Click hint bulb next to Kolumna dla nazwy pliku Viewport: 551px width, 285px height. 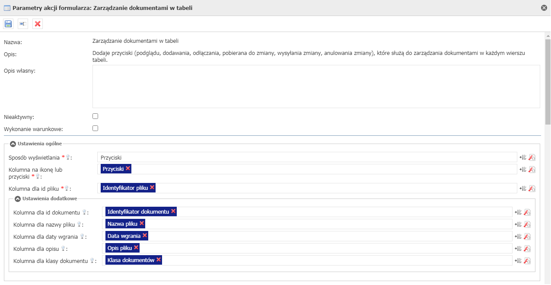pos(79,224)
